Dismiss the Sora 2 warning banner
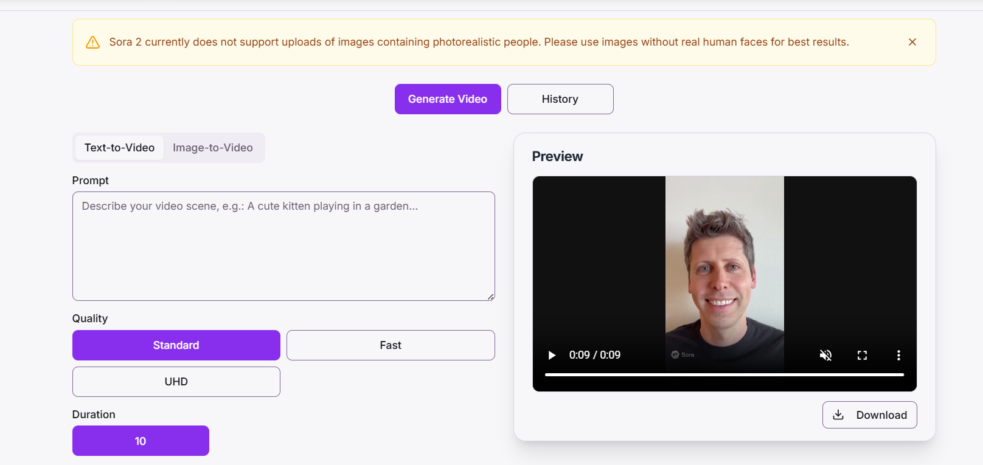The height and width of the screenshot is (465, 983). tap(912, 42)
